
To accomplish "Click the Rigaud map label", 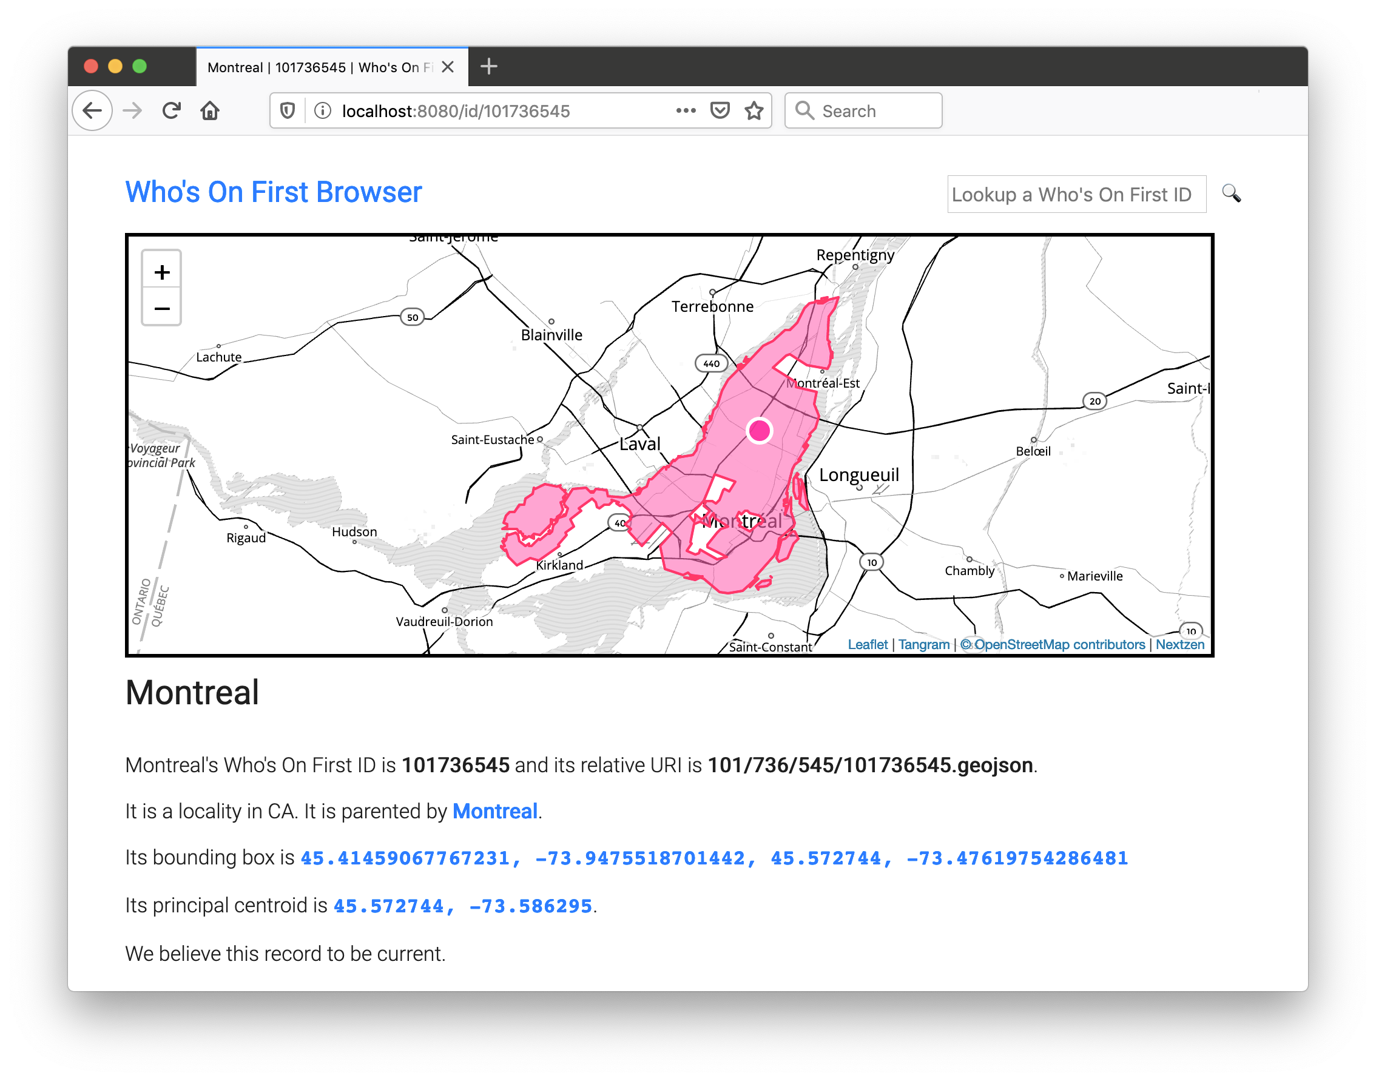I will tap(246, 538).
